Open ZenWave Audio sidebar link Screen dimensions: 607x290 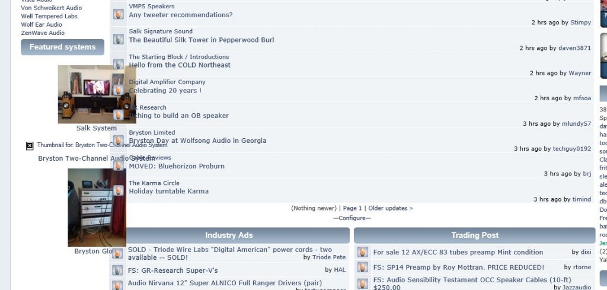(x=43, y=33)
